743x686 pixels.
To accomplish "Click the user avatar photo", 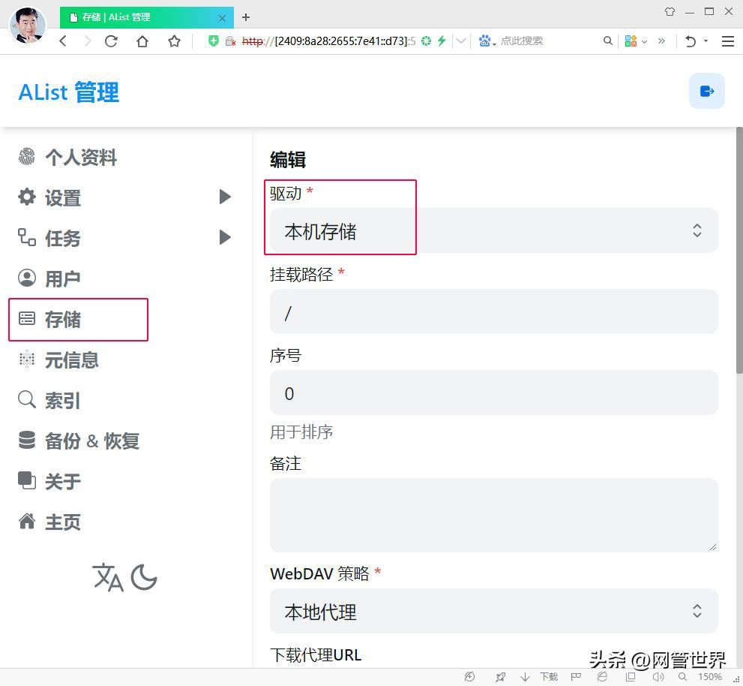I will click(x=28, y=25).
